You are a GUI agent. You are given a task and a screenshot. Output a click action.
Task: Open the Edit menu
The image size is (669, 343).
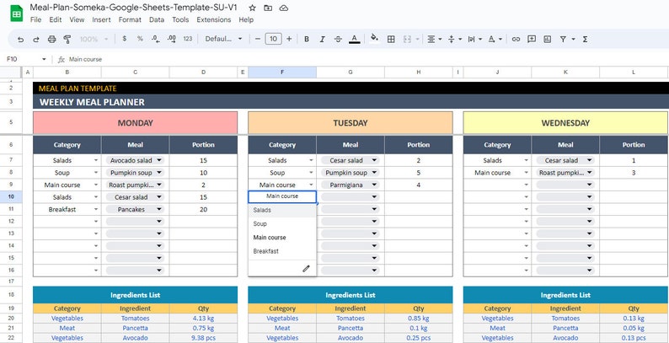[x=56, y=19]
